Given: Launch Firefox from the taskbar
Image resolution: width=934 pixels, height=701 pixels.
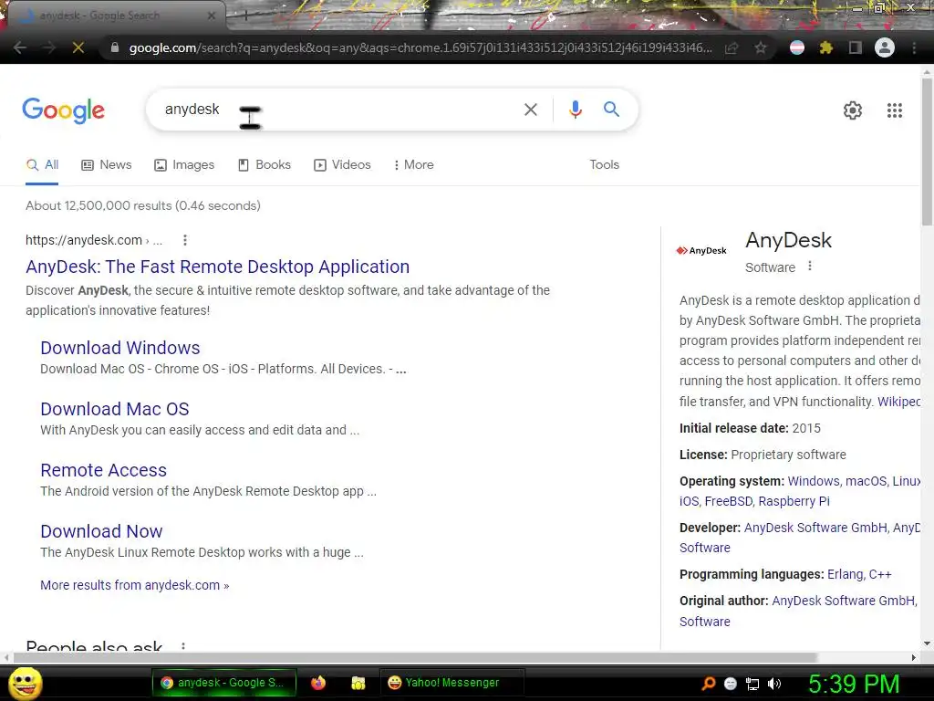Looking at the screenshot, I should [318, 683].
